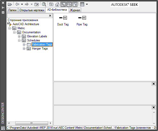Select the Hanger Tags tree item
Screen dimensions: 158x131
coord(40,48)
